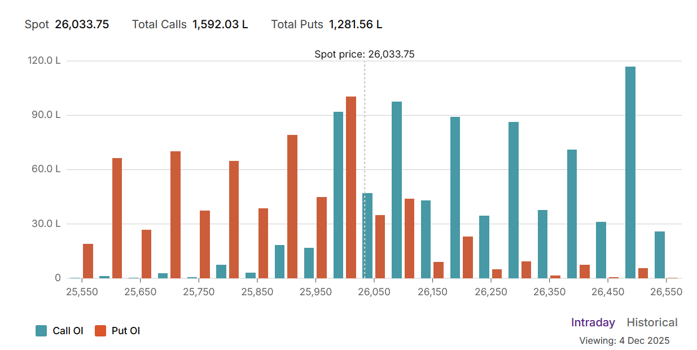Viewport: 697px width, 350px height.
Task: Click the rightmost teal Call OI bar
Action: click(659, 255)
